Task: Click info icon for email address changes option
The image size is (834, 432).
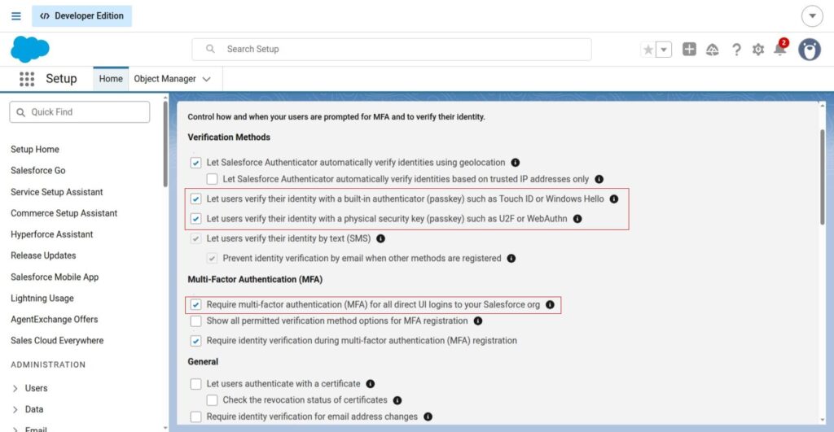Action: [428, 417]
